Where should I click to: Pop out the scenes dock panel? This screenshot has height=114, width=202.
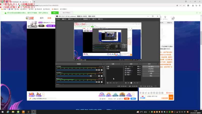click(x=121, y=64)
